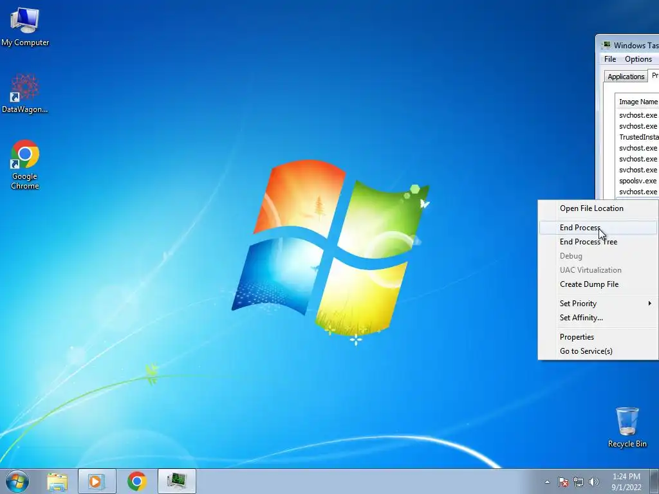
Task: Choose End Process Tree in context menu
Action: 599,242
